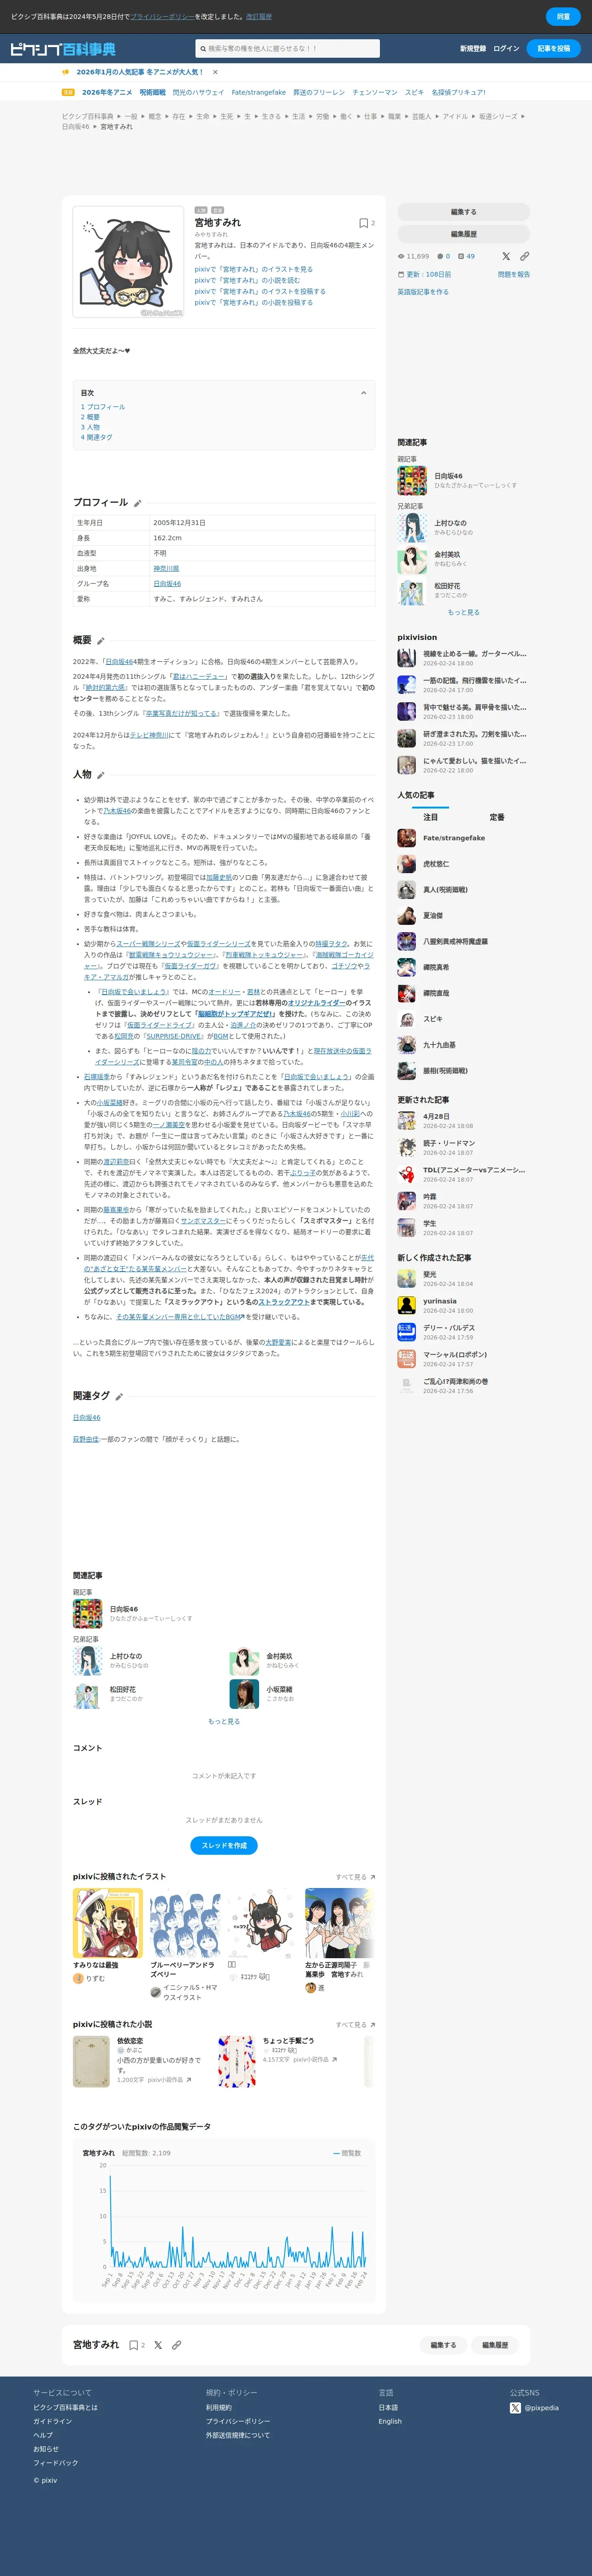Click 問題を報告 link in sidebar
Viewport: 592px width, 2576px height.
(x=514, y=274)
